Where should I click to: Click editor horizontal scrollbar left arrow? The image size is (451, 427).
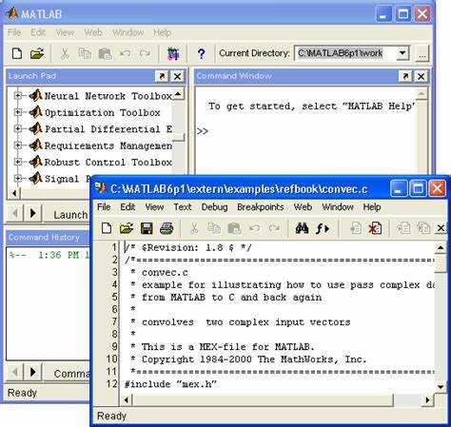click(x=127, y=400)
